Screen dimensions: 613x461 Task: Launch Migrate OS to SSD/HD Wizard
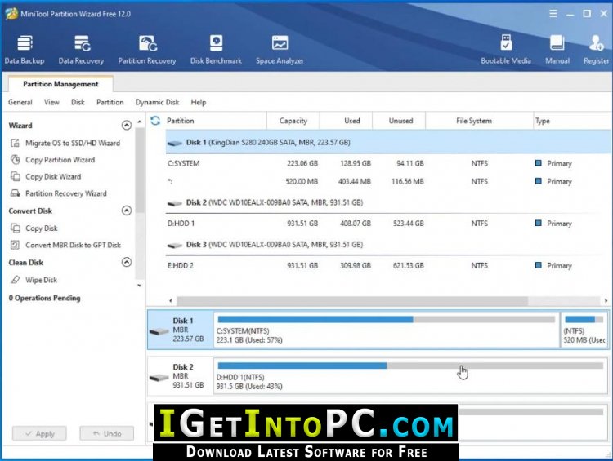pyautogui.click(x=73, y=143)
